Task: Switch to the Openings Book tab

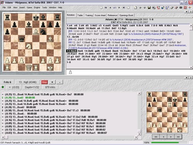Action: pos(126,15)
